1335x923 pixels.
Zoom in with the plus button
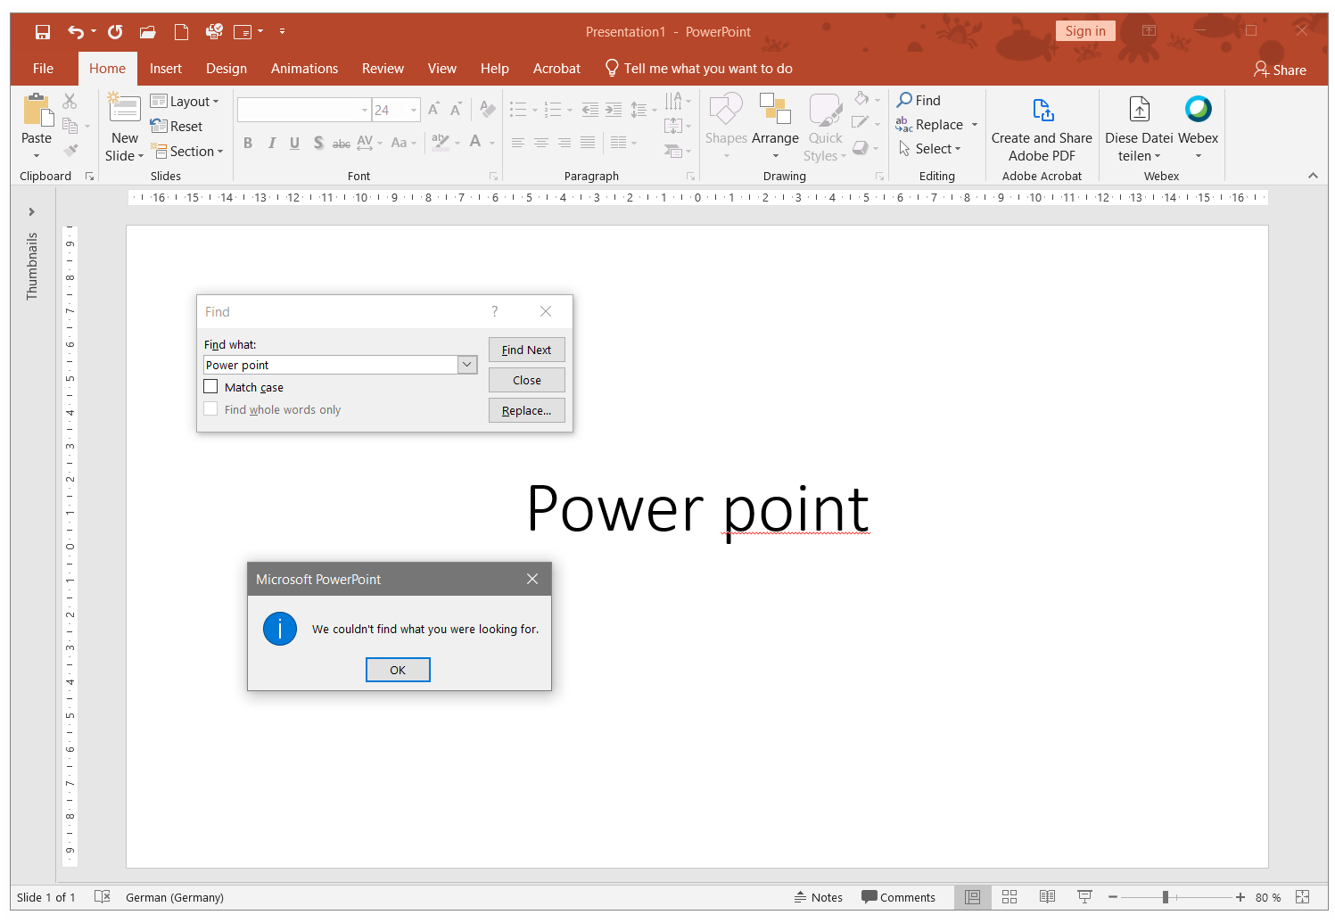[1240, 897]
